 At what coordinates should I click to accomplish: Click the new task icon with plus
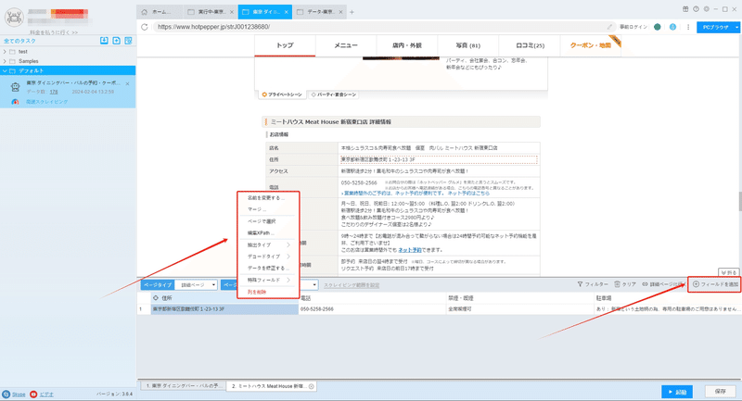click(x=117, y=41)
